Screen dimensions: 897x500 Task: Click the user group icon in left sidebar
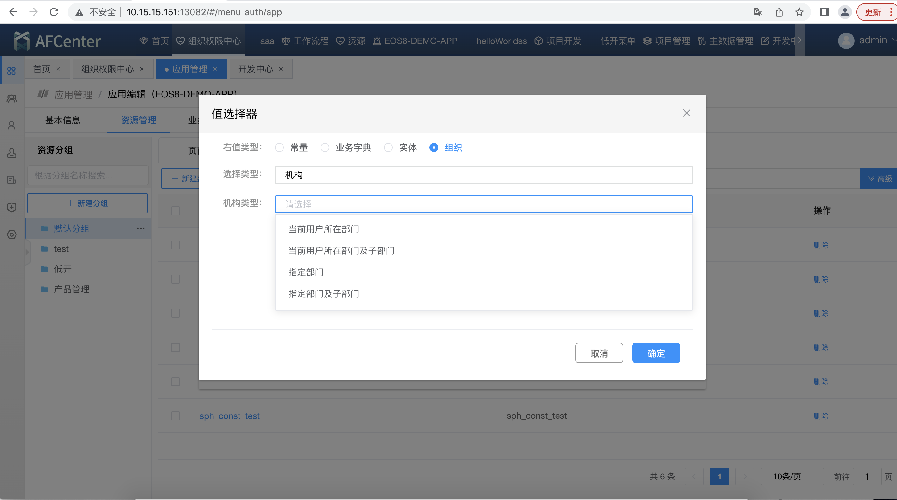click(x=11, y=98)
